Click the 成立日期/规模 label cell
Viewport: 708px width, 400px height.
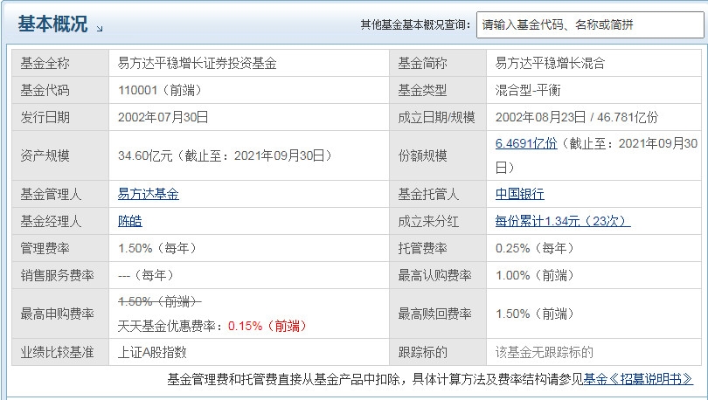pyautogui.click(x=438, y=117)
